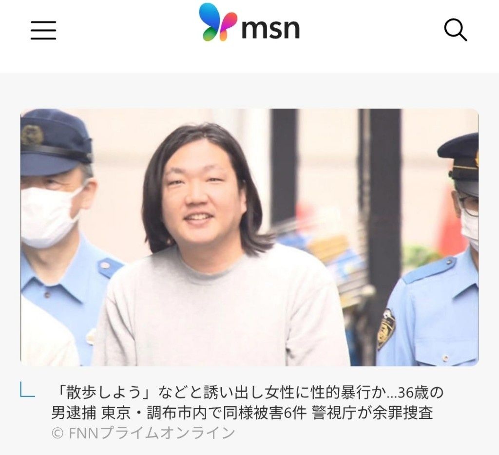
Task: Select the 警視庁が余罪捜査 text in headline
Action: 373,413
